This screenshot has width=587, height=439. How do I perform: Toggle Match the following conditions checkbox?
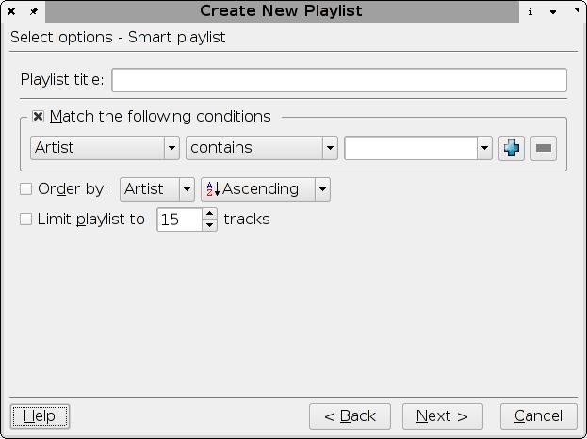38,117
